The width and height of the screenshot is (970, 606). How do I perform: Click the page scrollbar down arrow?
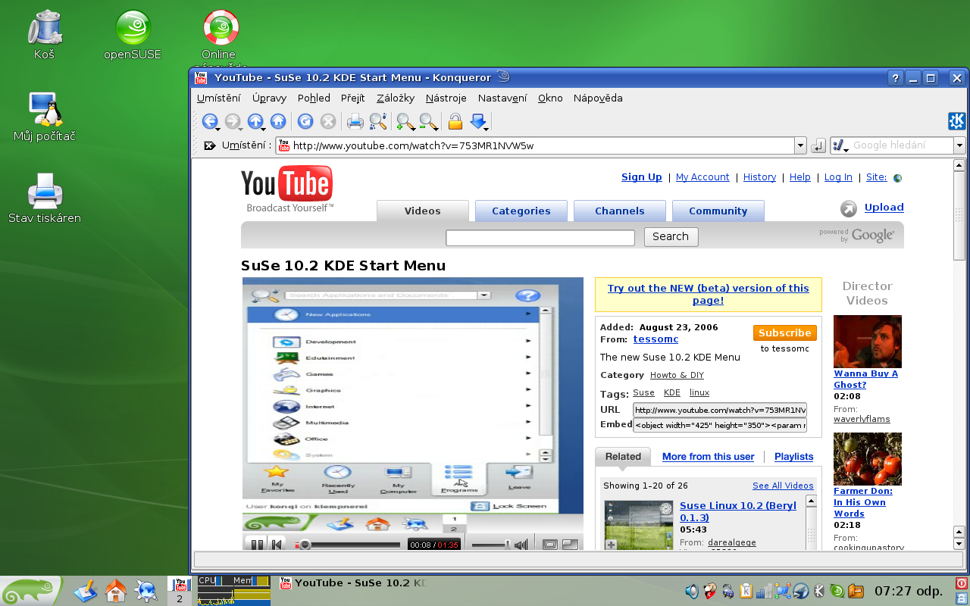tap(959, 544)
